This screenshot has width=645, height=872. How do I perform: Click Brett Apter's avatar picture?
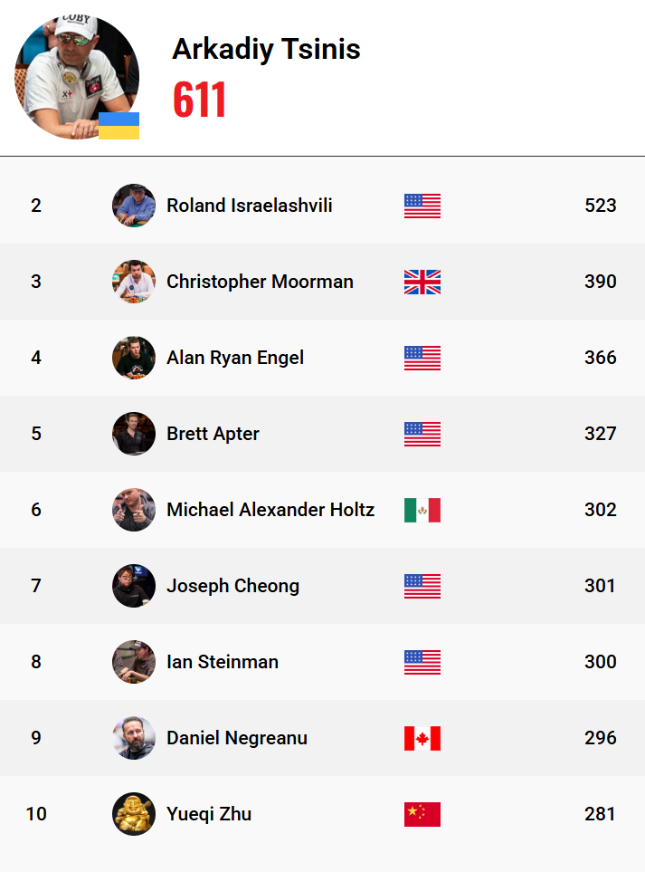click(x=134, y=434)
